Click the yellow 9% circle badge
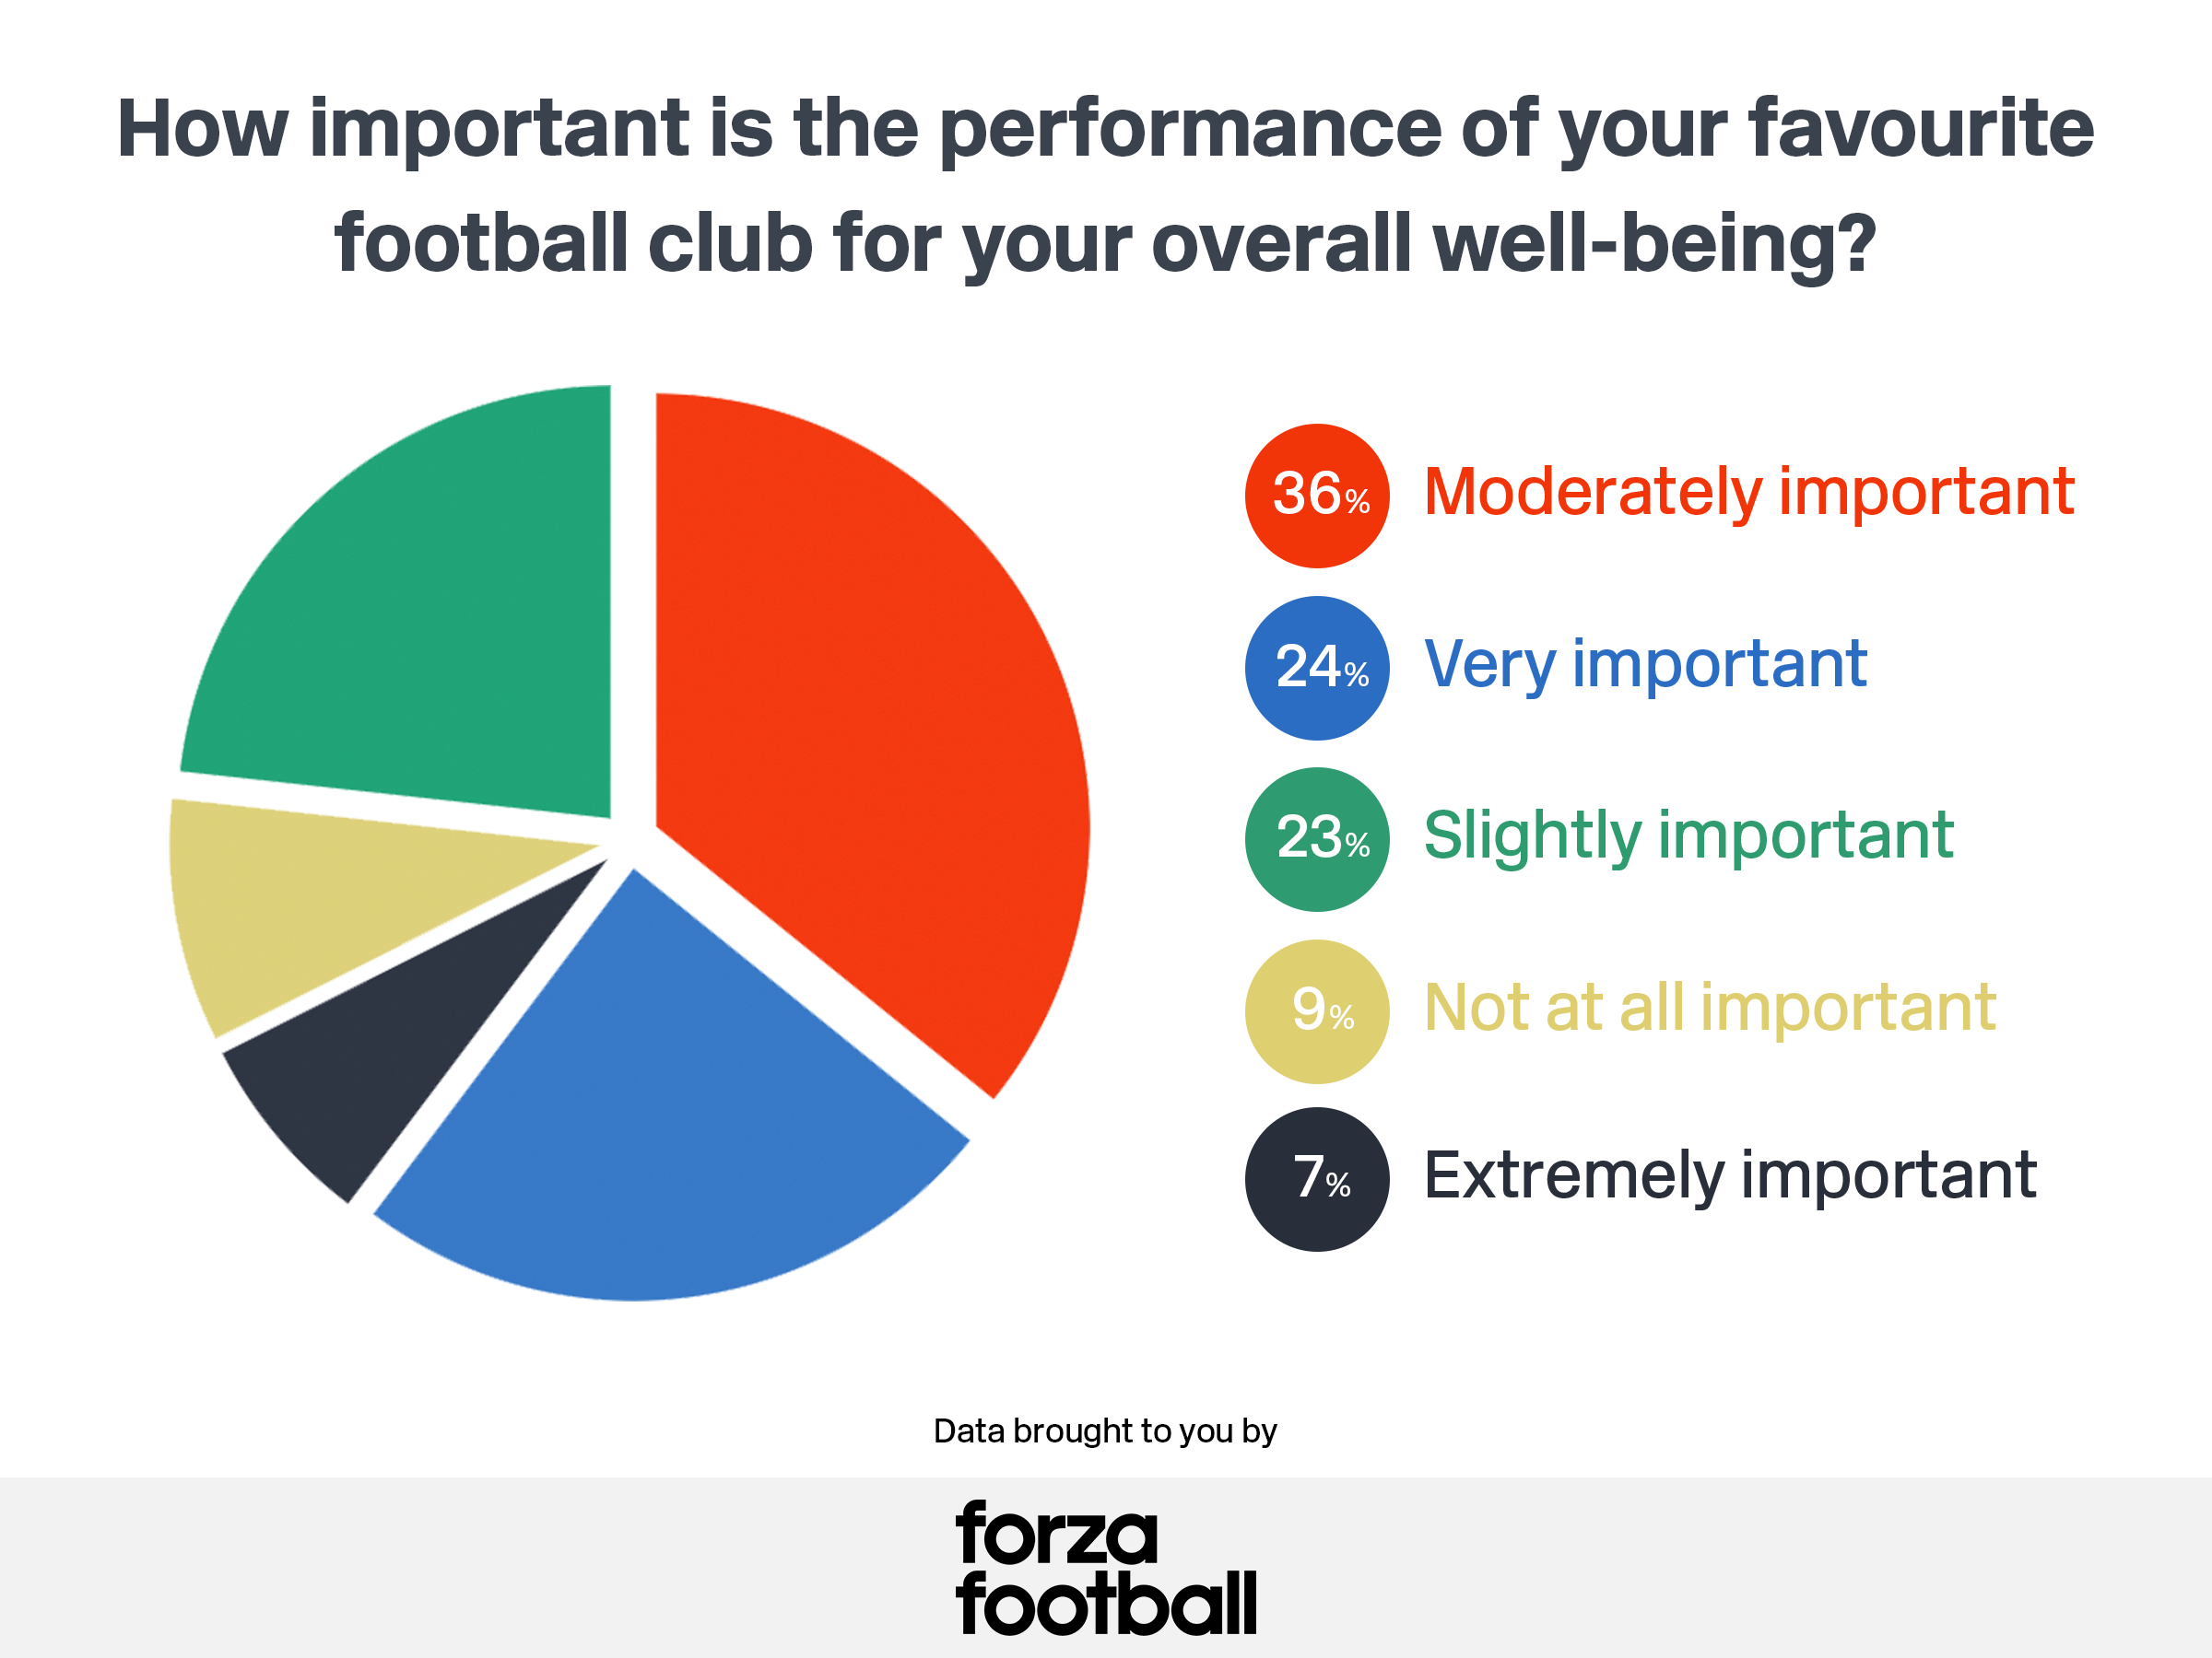The image size is (2212, 1658). point(1317,1011)
